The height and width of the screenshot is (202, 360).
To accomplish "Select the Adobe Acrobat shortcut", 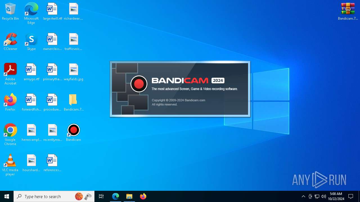I will click(10, 74).
